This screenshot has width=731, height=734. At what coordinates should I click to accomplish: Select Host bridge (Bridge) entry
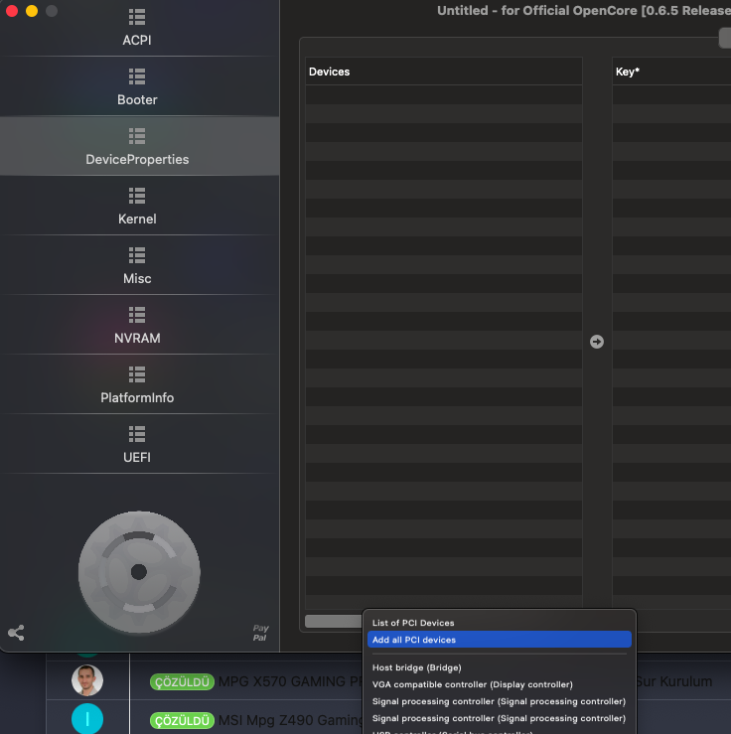[x=500, y=667]
